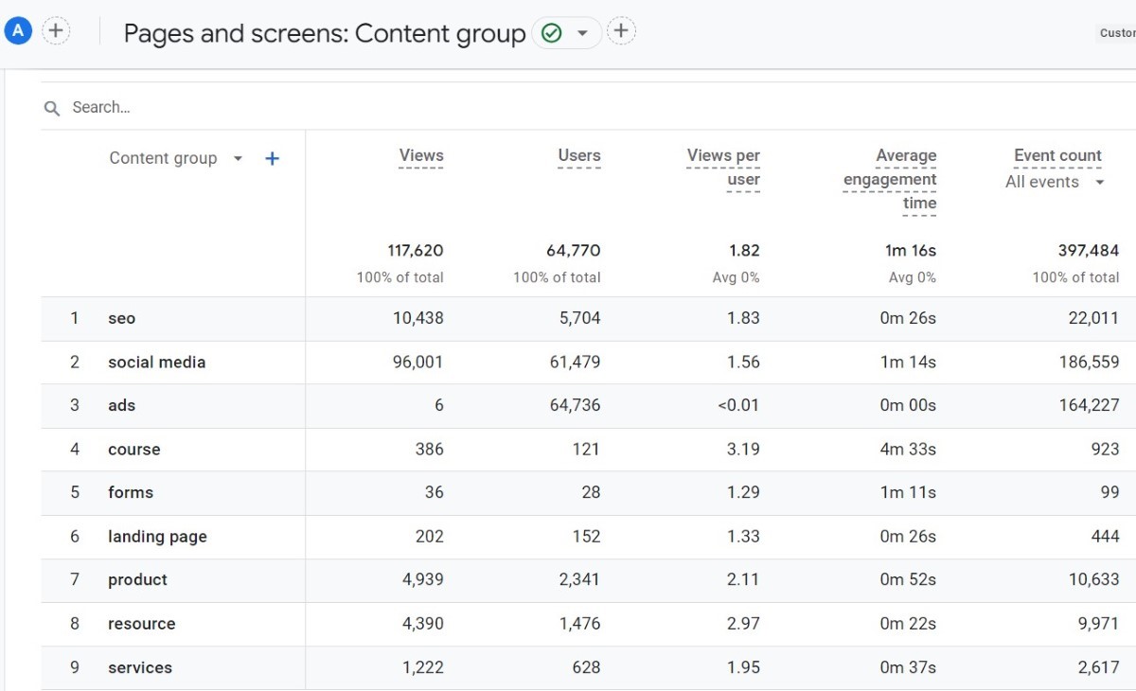The image size is (1136, 691).
Task: Open the All events dropdown
Action: coord(1056,183)
